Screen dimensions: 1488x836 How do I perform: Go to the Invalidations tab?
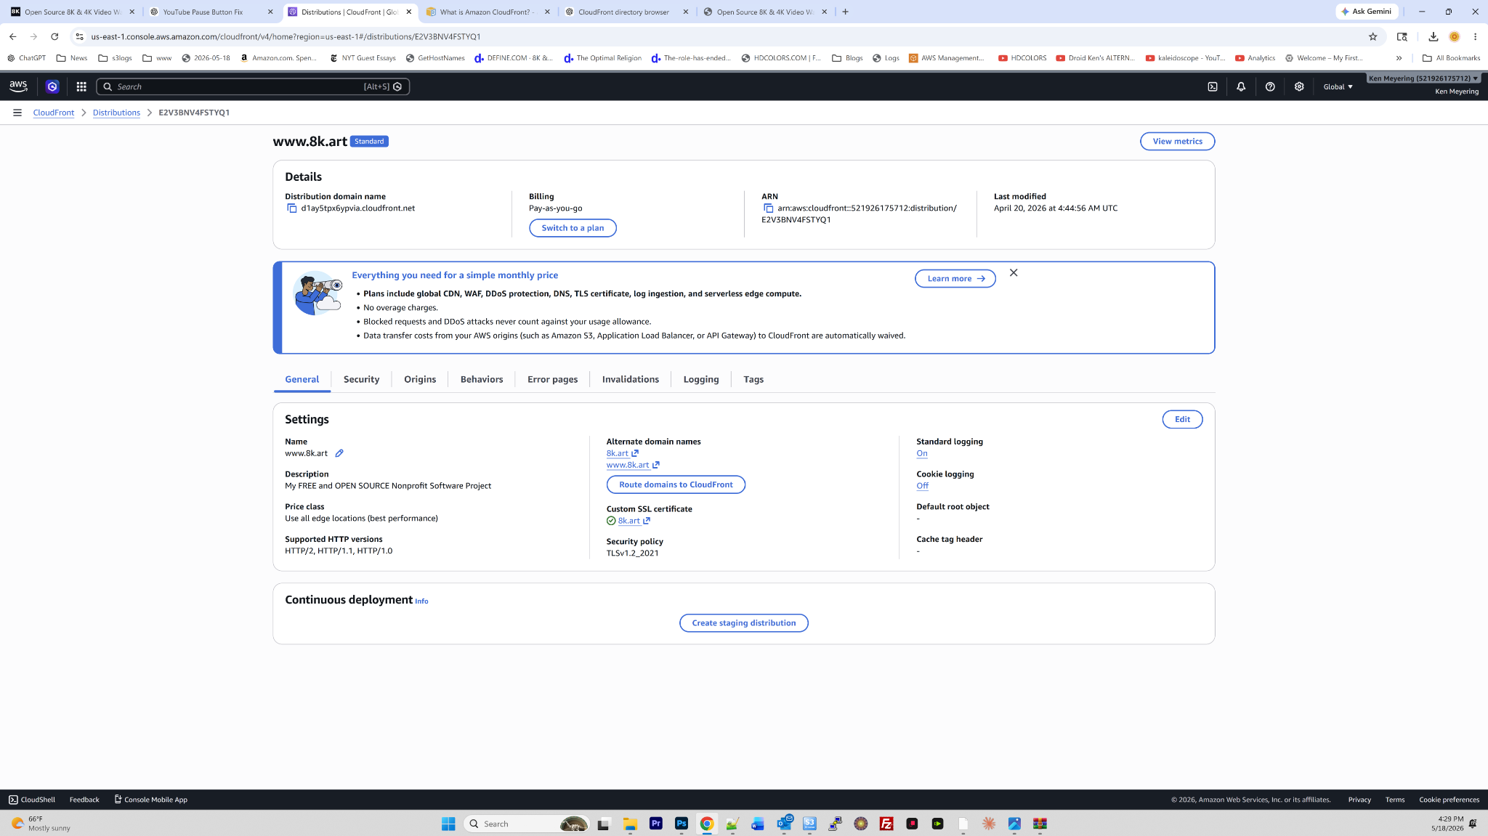coord(631,379)
